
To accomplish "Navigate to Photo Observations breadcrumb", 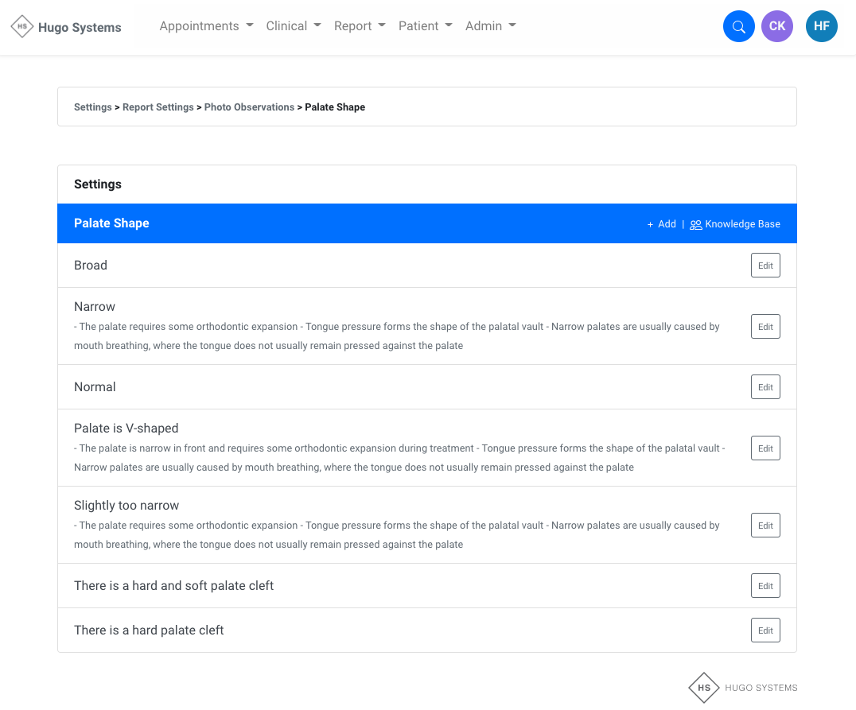I will coord(249,107).
